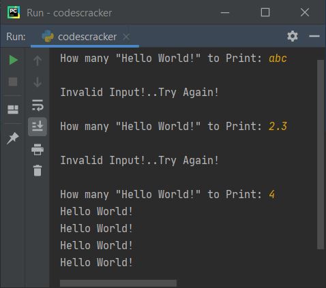Click the 'Run:' label
Image resolution: width=326 pixels, height=288 pixels.
[16, 37]
